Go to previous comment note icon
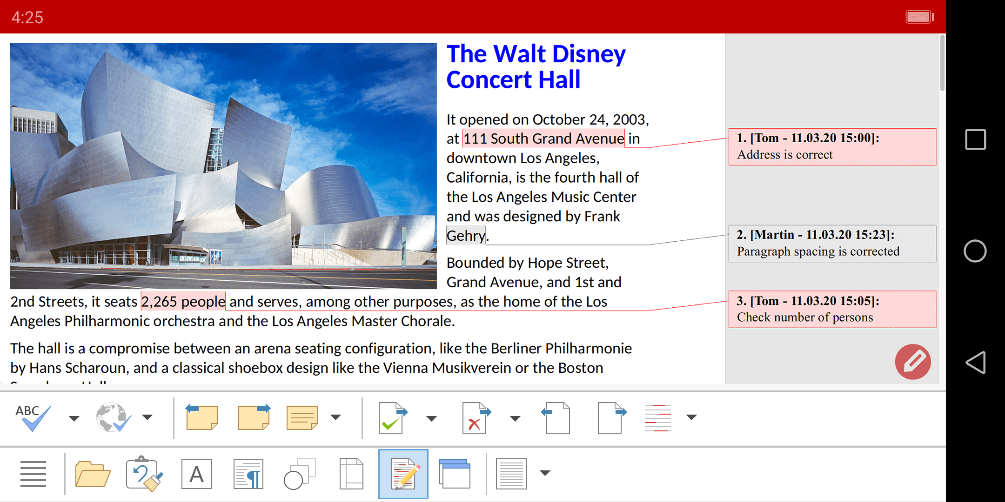 (201, 417)
